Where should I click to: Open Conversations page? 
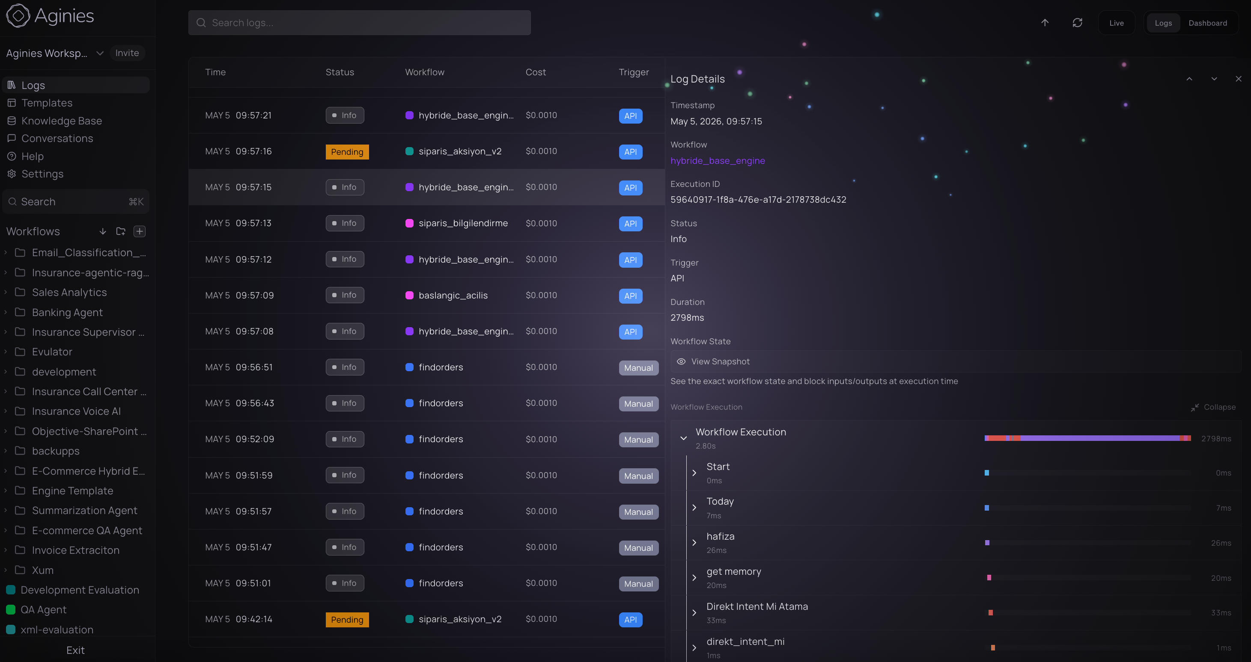click(76, 138)
